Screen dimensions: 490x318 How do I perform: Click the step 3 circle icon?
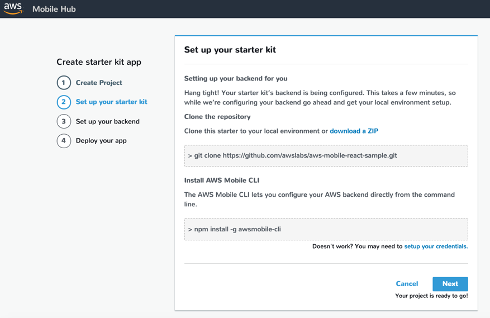[64, 121]
